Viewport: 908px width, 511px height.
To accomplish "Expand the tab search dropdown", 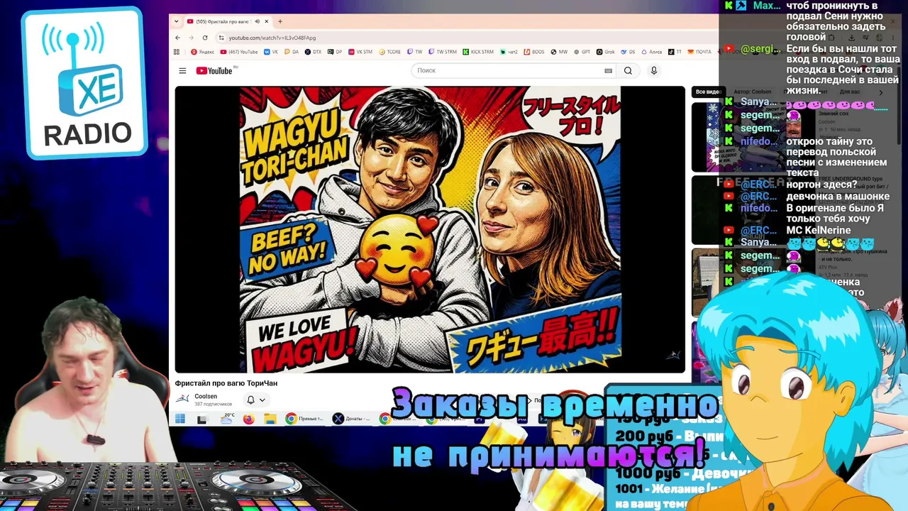I will (x=177, y=21).
